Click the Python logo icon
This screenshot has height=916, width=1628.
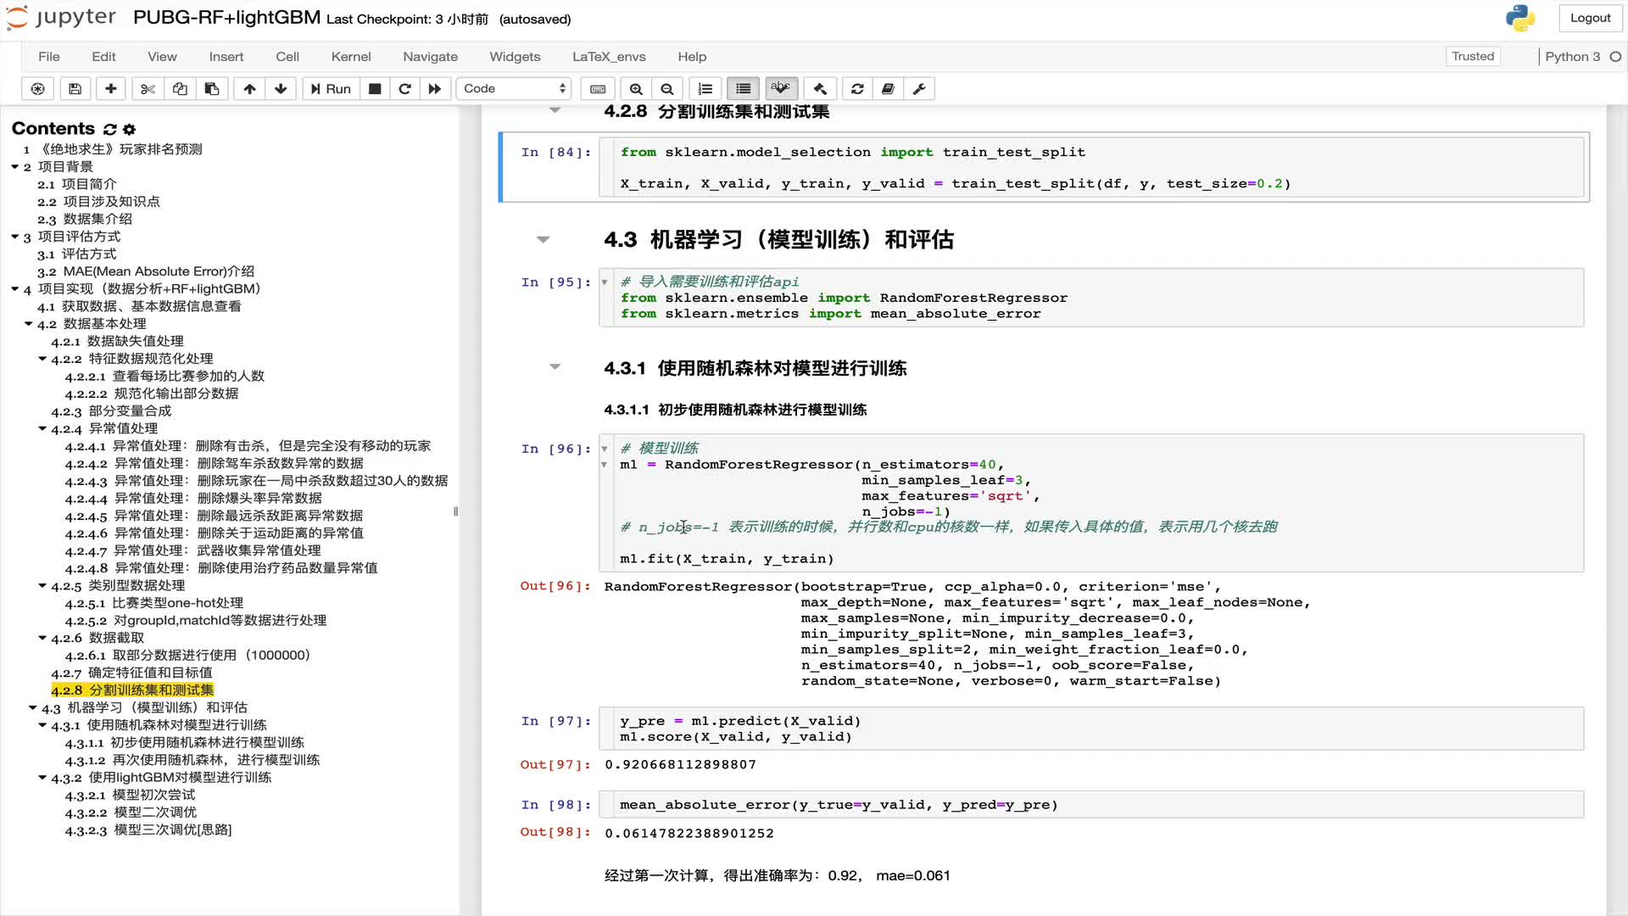tap(1520, 18)
